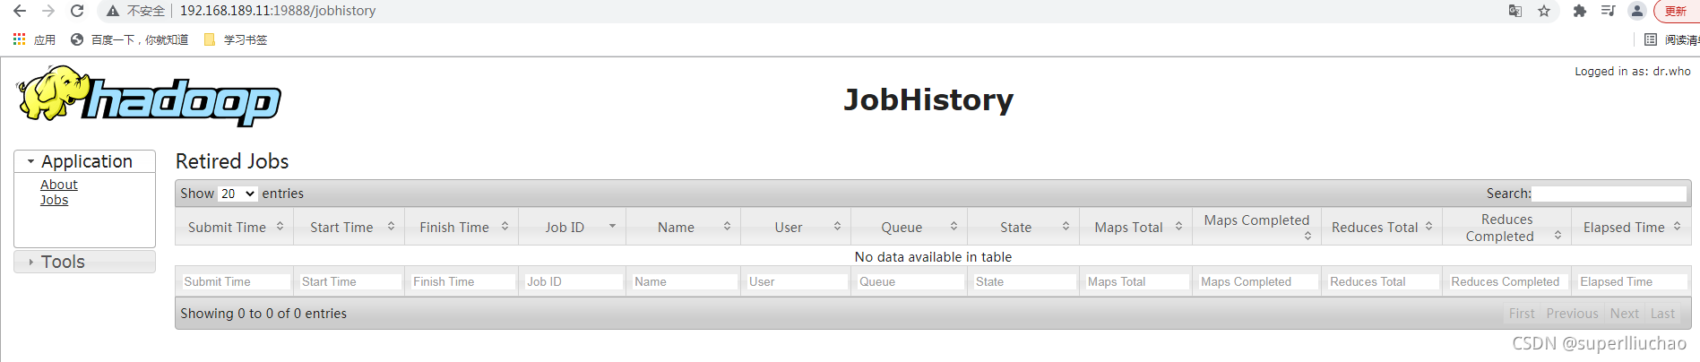Image resolution: width=1700 pixels, height=362 pixels.
Task: Click the Name filter field
Action: coord(685,281)
